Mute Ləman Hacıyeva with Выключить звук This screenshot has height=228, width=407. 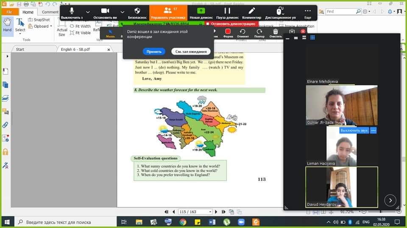coord(354,130)
